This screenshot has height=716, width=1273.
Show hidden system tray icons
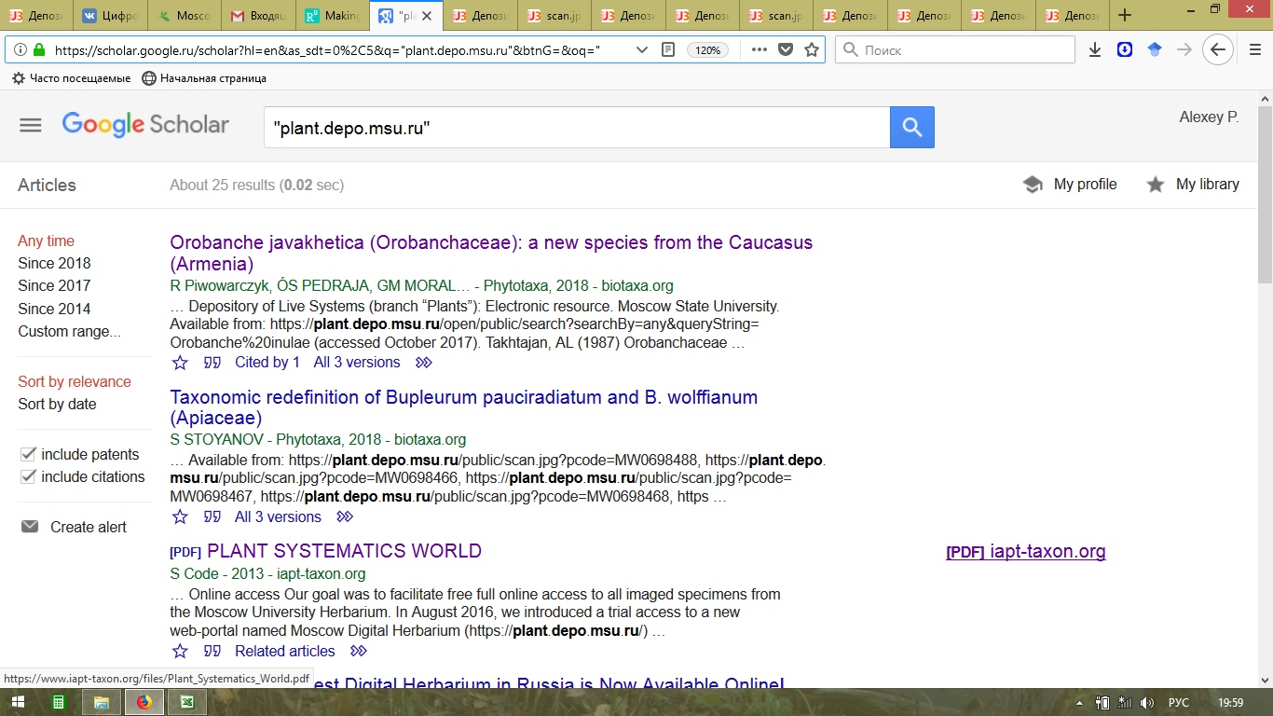pos(1079,703)
